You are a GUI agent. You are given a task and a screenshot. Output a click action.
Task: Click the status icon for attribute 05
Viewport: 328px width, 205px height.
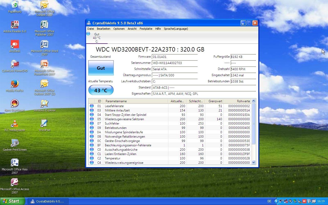(91, 119)
